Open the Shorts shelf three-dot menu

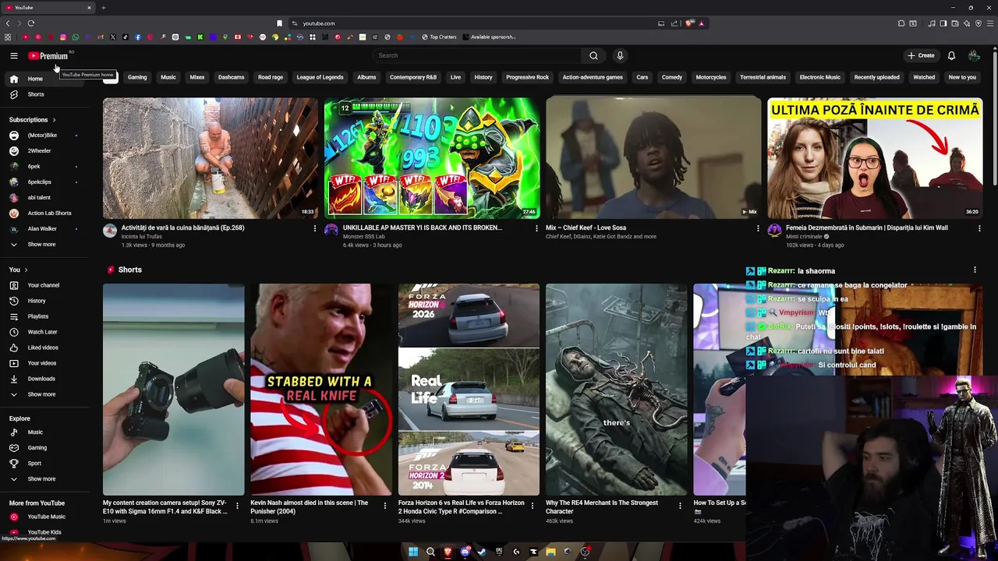click(975, 270)
